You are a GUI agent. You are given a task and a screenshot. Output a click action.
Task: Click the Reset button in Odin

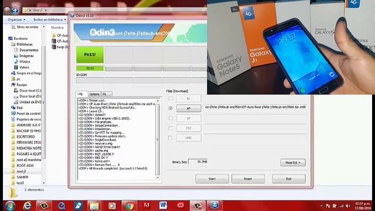point(248,179)
